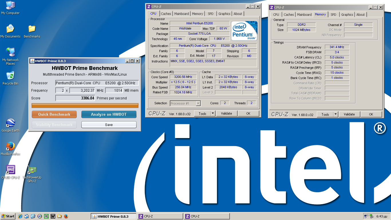Click CAS# Latency value 5.0 clocks
Image resolution: width=391 pixels, height=220 pixels.
337,57
